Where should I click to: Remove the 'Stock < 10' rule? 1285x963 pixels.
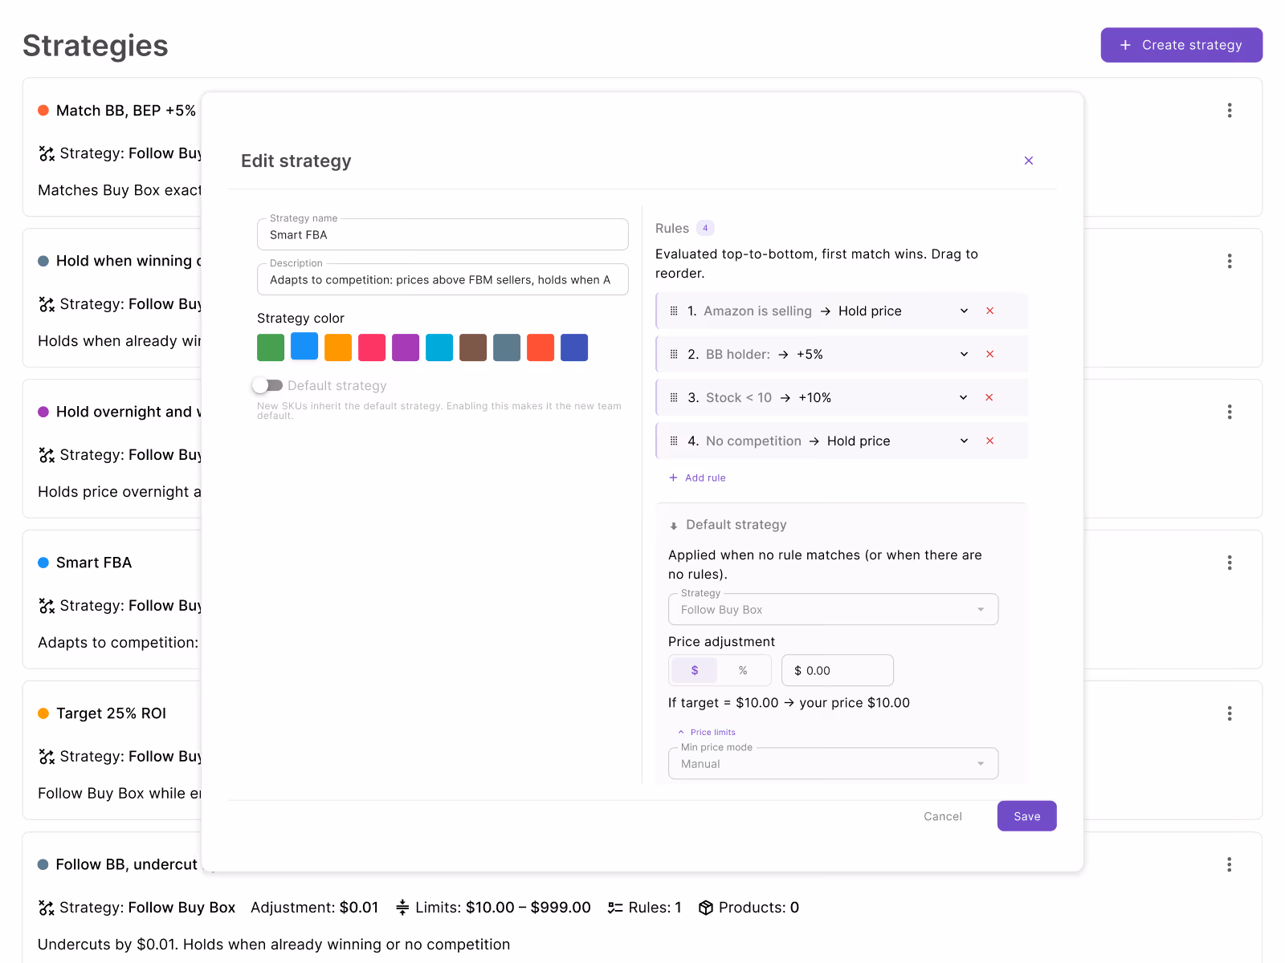(x=989, y=397)
